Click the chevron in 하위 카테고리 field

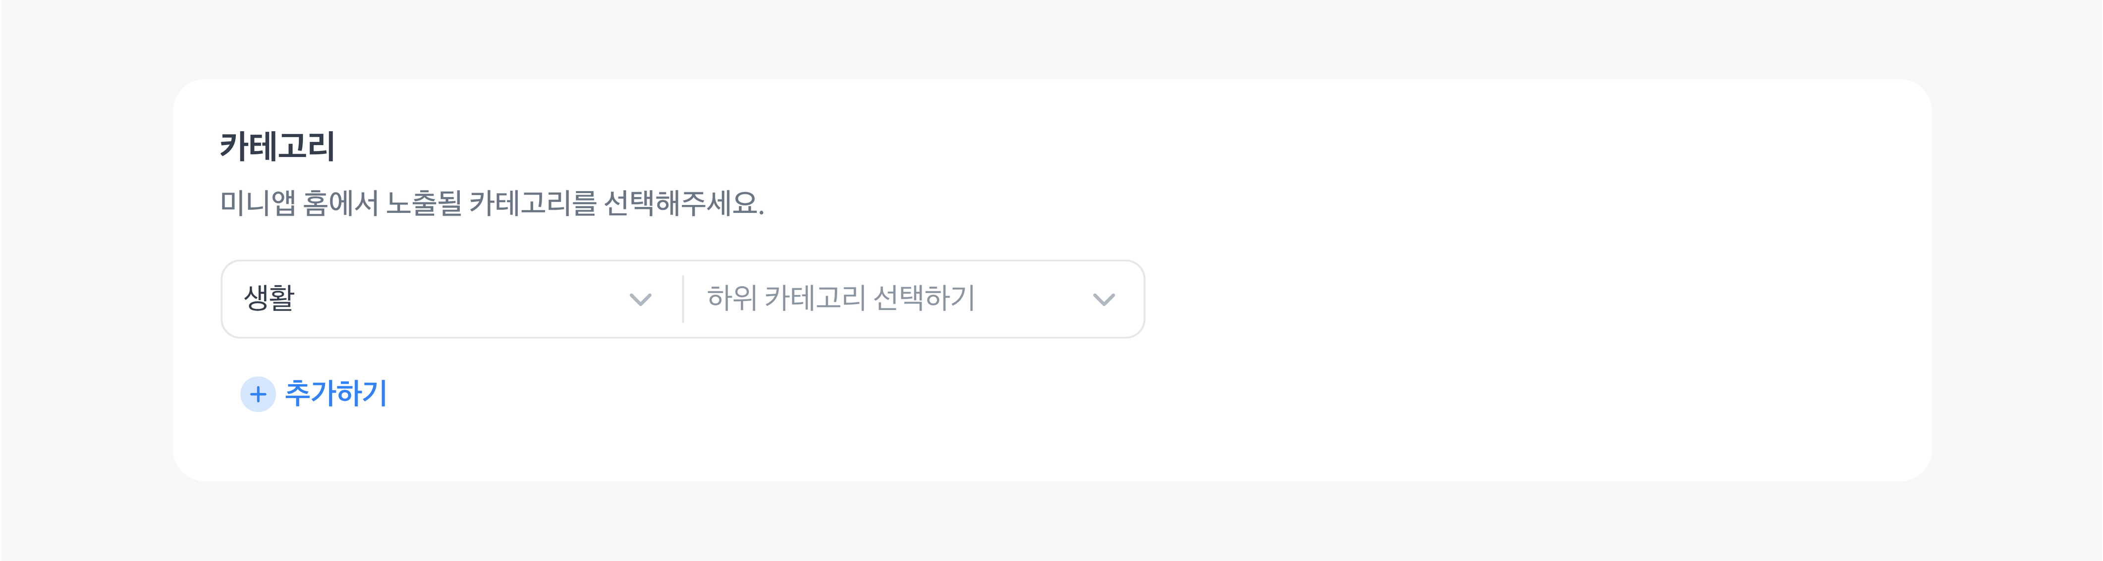pos(1104,300)
